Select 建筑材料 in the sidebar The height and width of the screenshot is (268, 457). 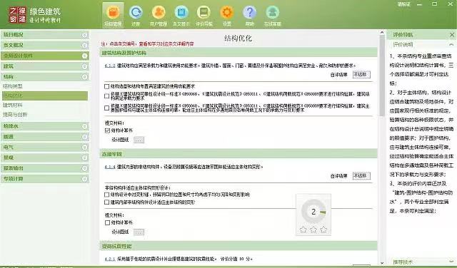point(13,105)
